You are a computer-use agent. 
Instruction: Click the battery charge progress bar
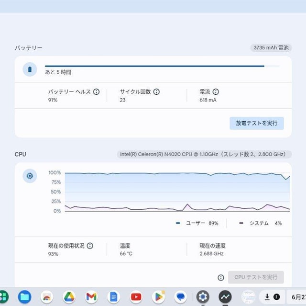(x=162, y=66)
